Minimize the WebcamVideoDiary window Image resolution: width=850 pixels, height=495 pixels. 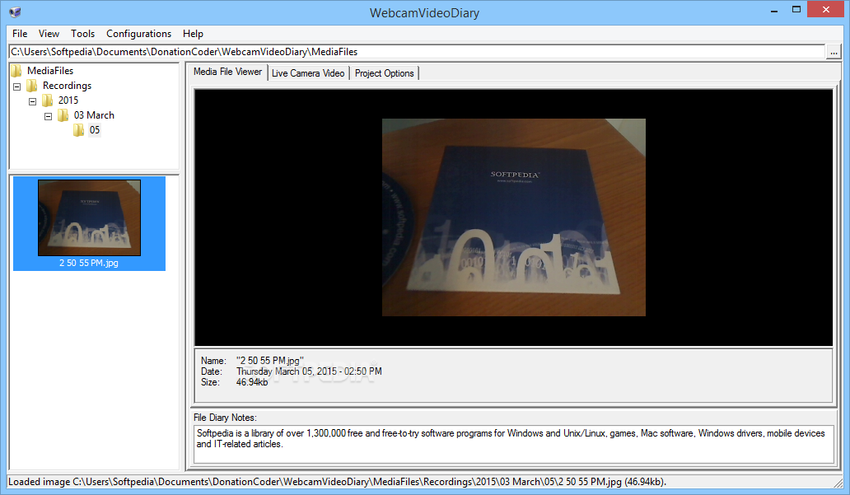[774, 11]
